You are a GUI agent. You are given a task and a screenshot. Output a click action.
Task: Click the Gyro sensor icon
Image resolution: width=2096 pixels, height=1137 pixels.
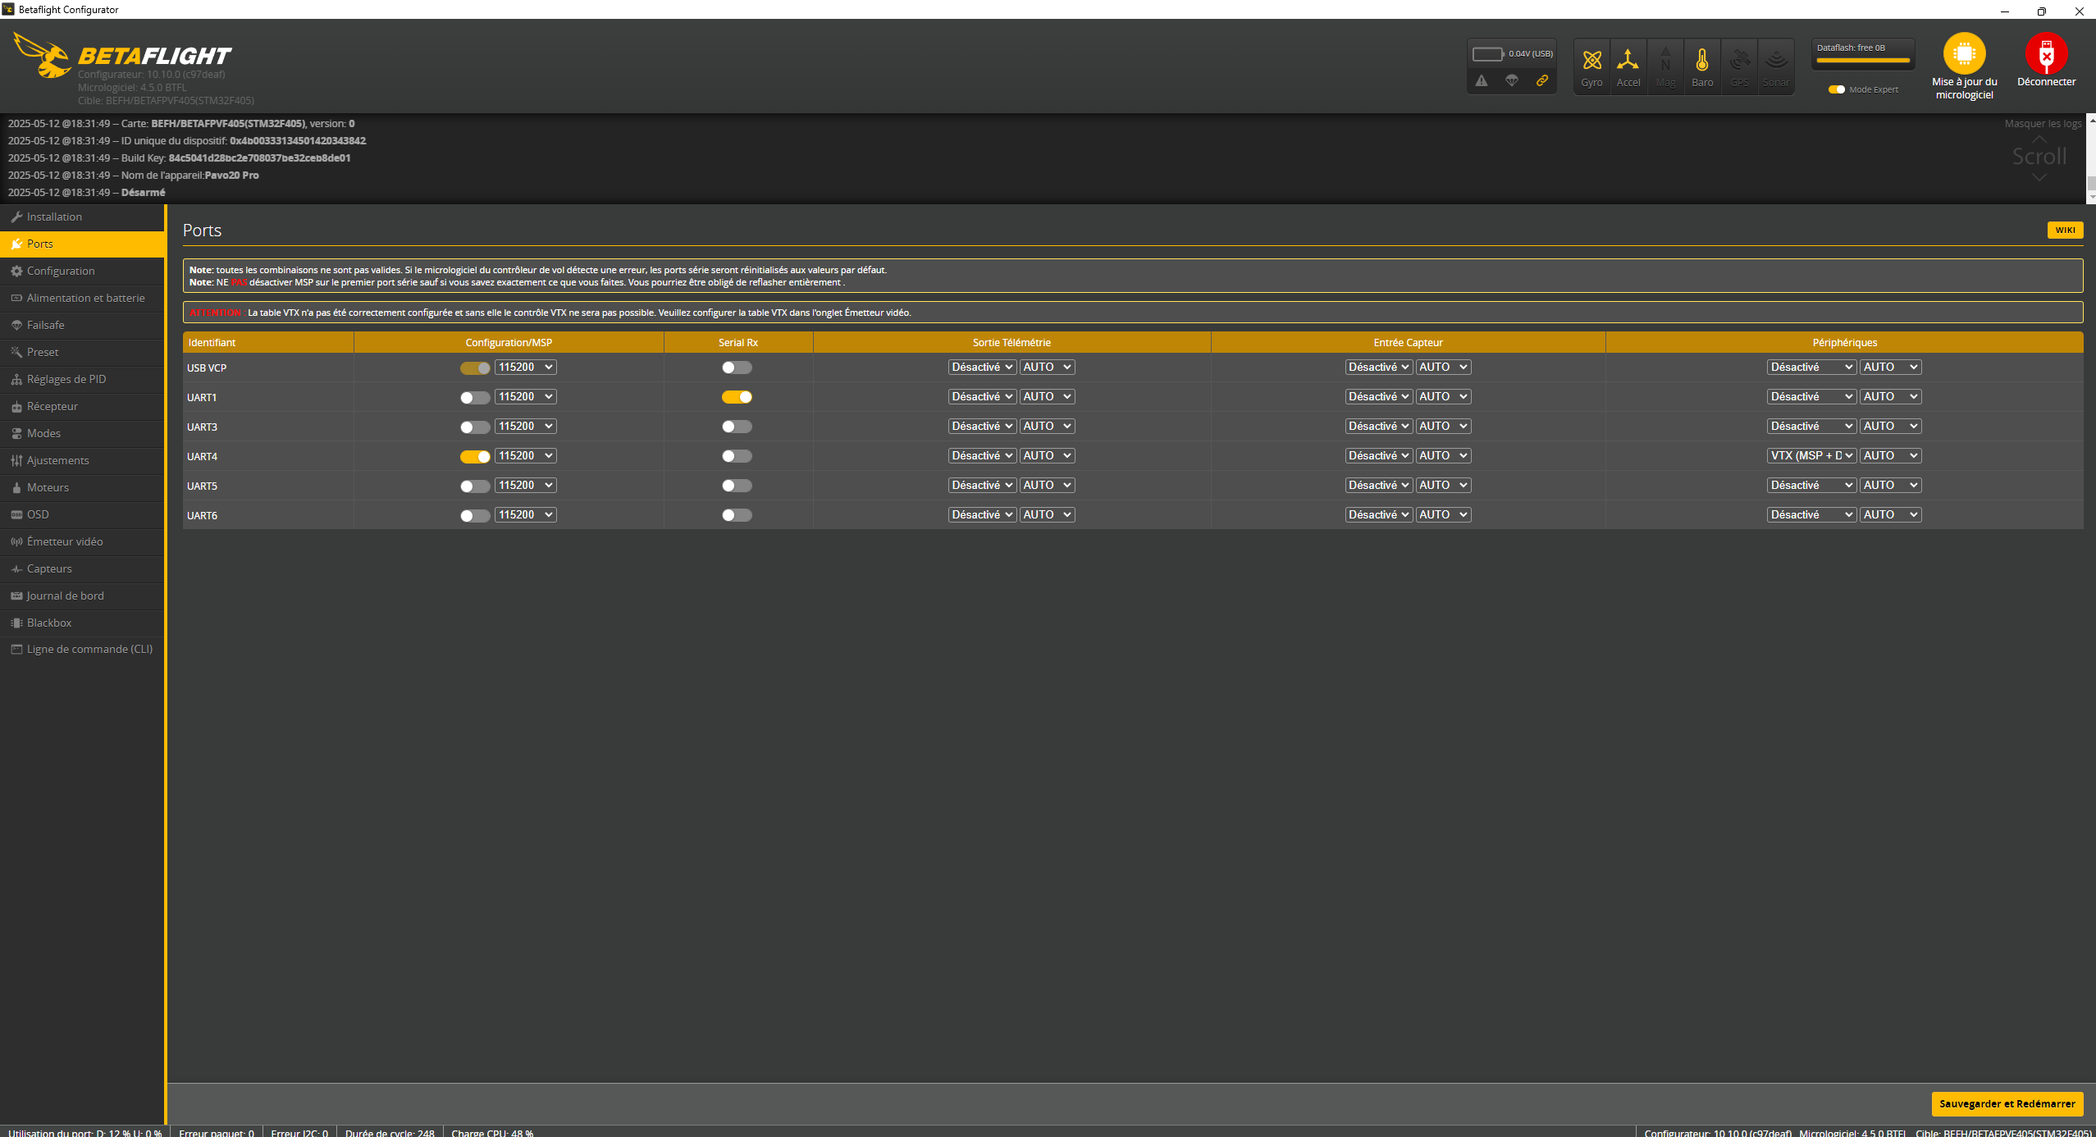tap(1591, 61)
